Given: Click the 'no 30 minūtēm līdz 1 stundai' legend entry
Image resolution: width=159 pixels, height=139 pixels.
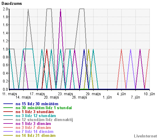Looking at the screenshot, I should click(x=44, y=108).
